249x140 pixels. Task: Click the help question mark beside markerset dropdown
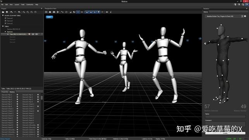pos(245,16)
